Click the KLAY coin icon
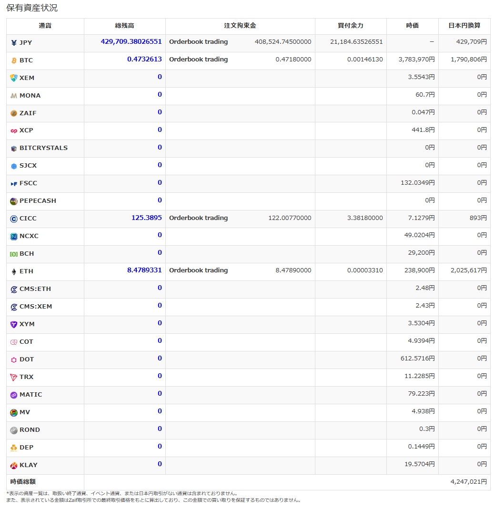This screenshot has height=509, width=495. (14, 466)
